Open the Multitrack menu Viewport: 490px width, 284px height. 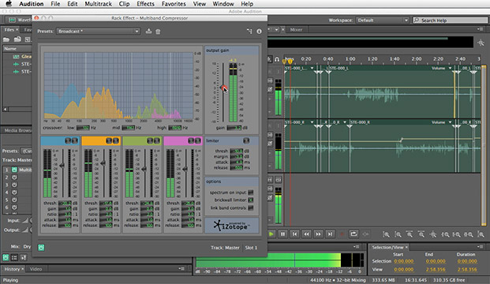click(98, 4)
